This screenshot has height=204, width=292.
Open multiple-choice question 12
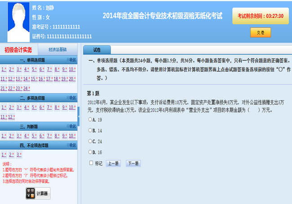pos(11,117)
